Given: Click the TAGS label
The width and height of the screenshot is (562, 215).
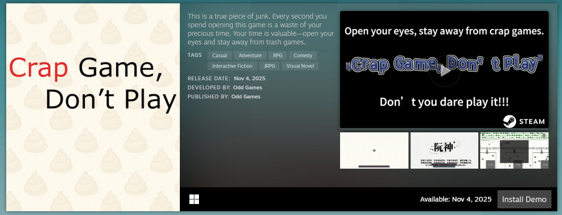Looking at the screenshot, I should (x=195, y=55).
